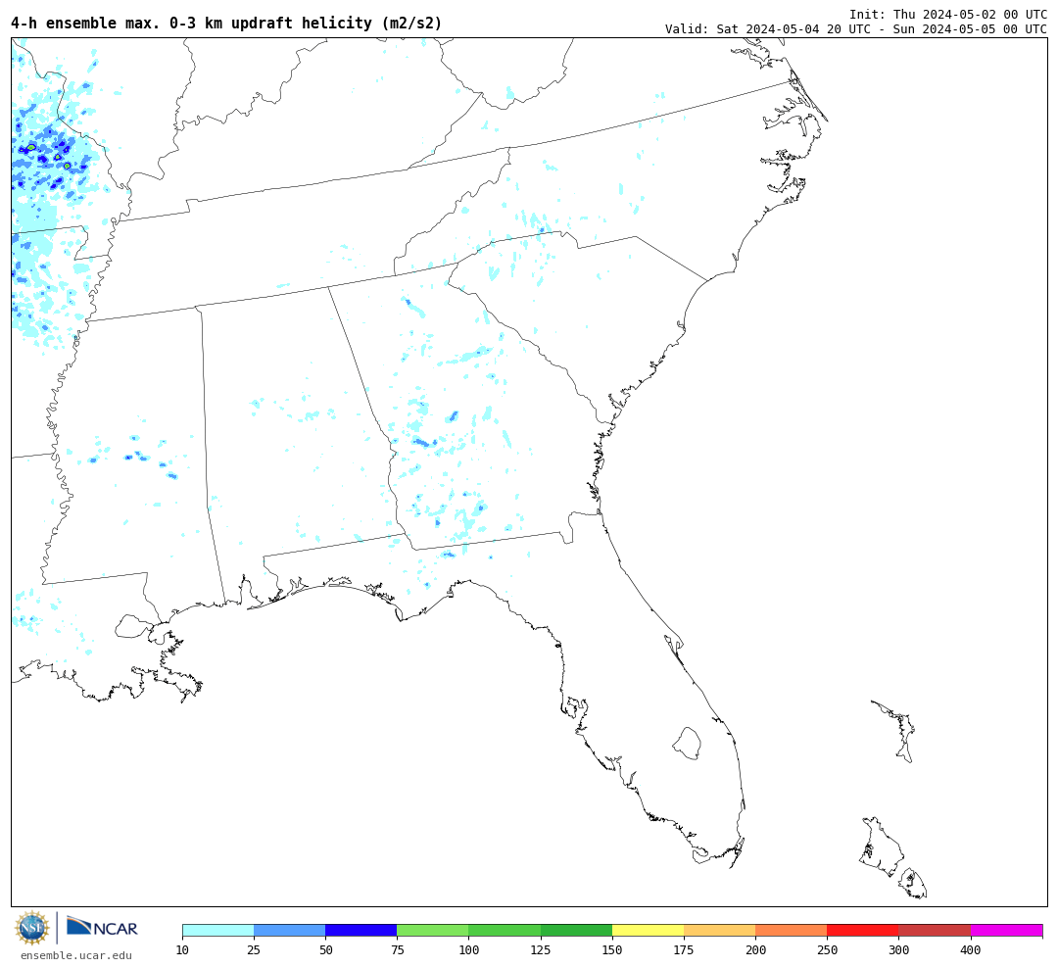Click the light green 75-100 colorbar segment
The height and width of the screenshot is (968, 1058).
[x=433, y=930]
